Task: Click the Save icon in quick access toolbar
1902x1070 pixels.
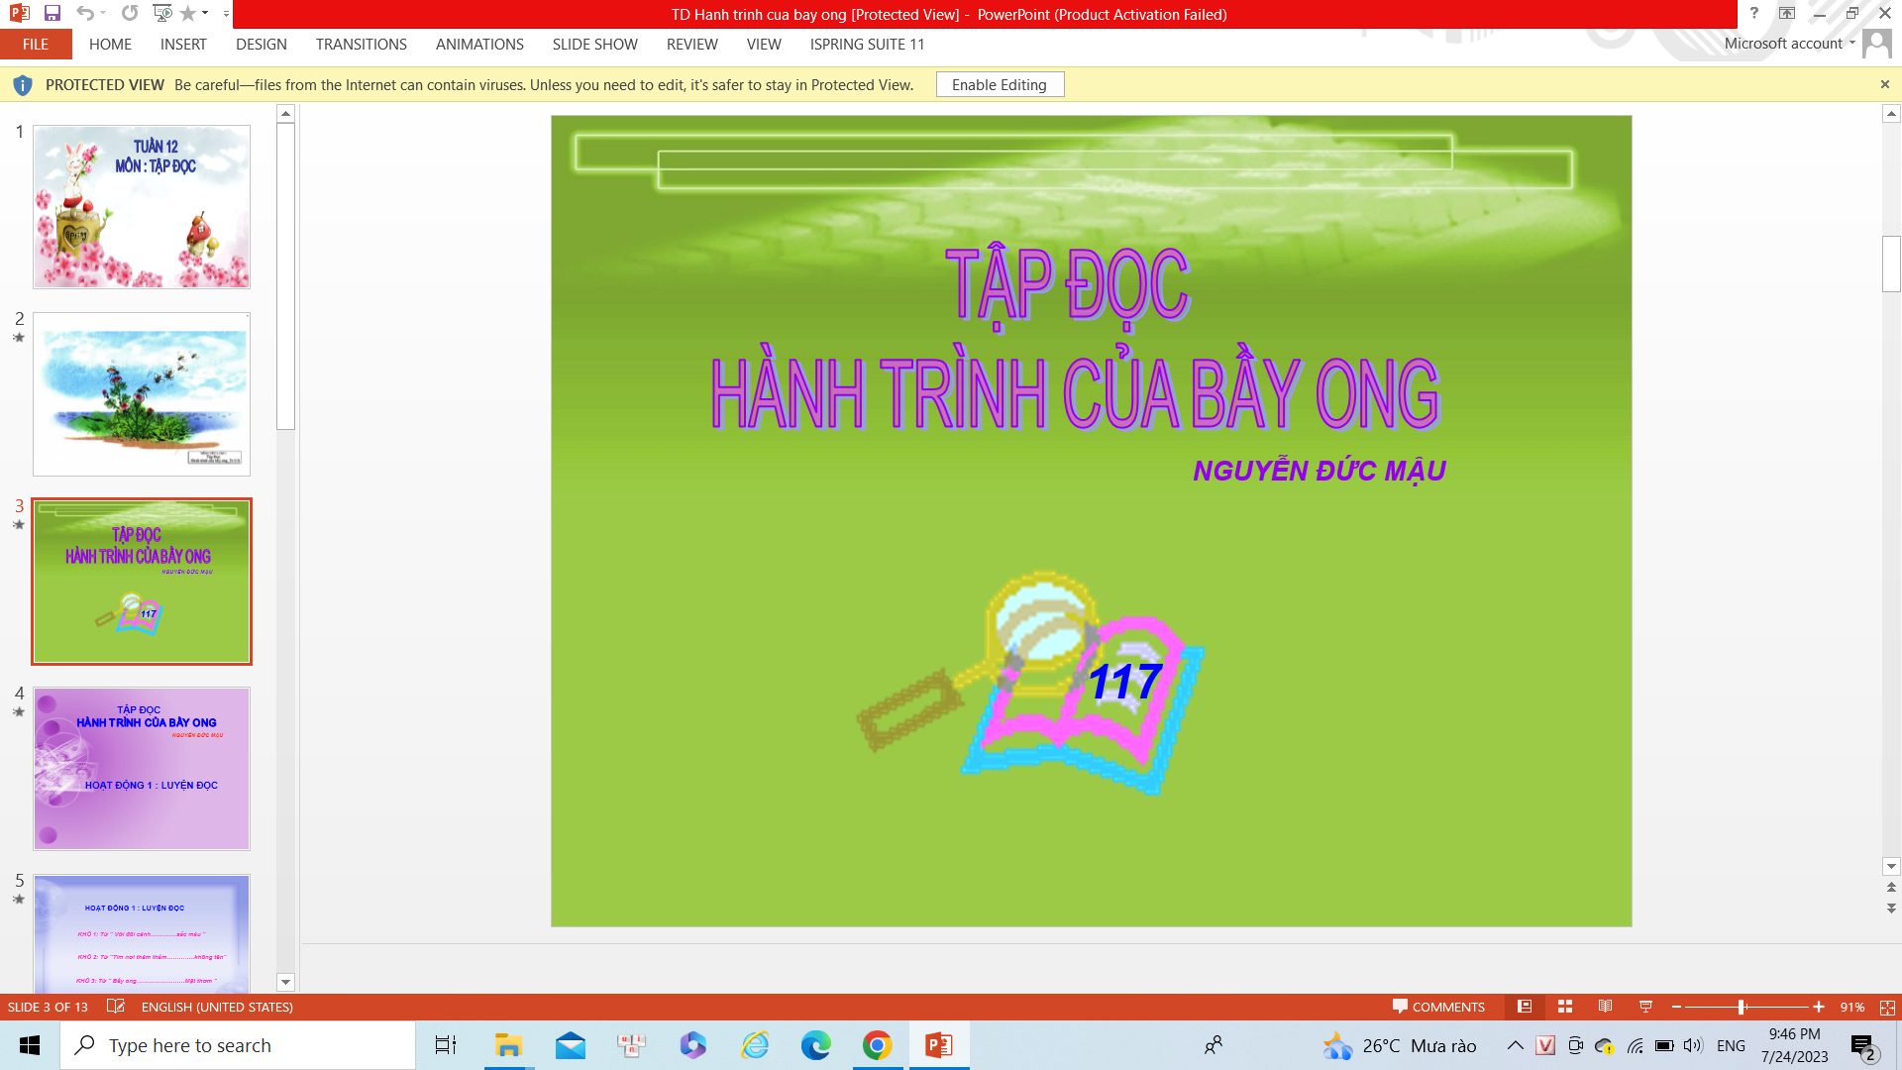Action: [53, 14]
